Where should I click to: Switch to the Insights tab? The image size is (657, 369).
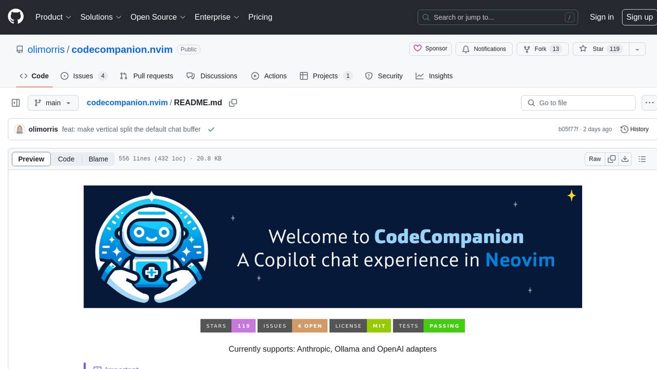[x=434, y=76]
